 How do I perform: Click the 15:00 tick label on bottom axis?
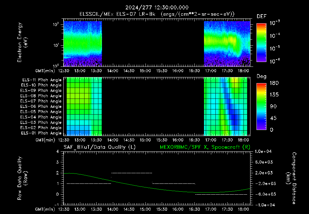click(145, 209)
